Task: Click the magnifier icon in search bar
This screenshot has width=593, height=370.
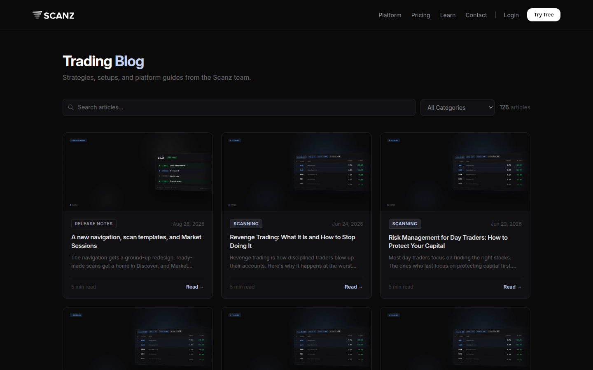Action: click(x=71, y=107)
